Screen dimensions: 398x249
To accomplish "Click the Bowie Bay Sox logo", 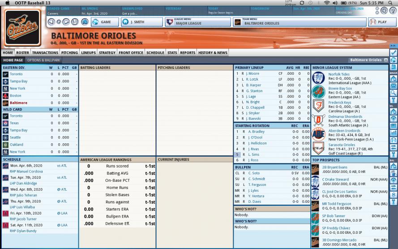I will pos(318,92).
